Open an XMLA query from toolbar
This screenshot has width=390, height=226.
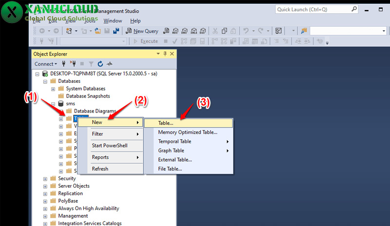[194, 31]
